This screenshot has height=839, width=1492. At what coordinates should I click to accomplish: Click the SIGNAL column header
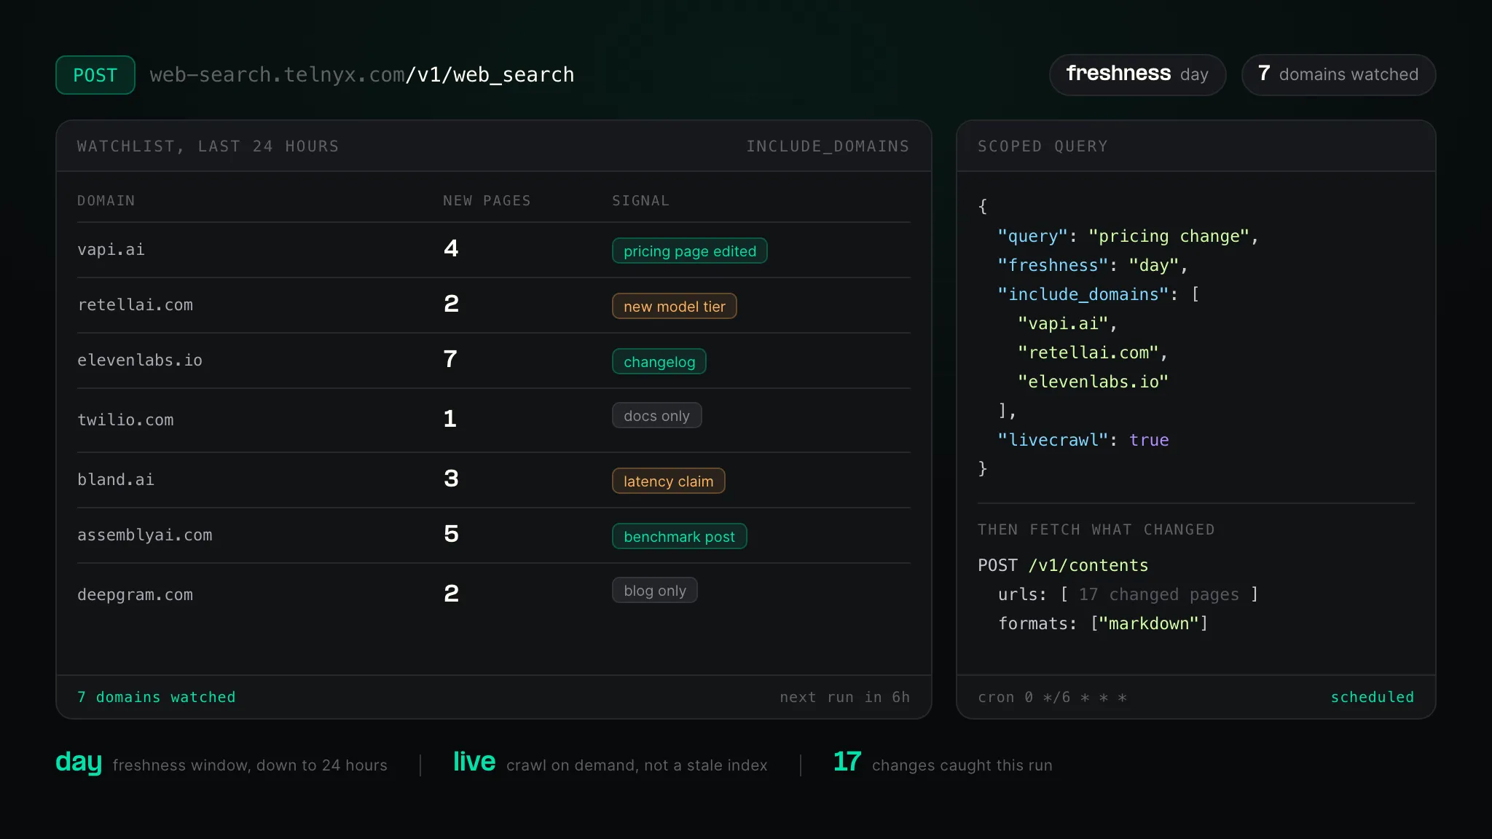point(640,200)
